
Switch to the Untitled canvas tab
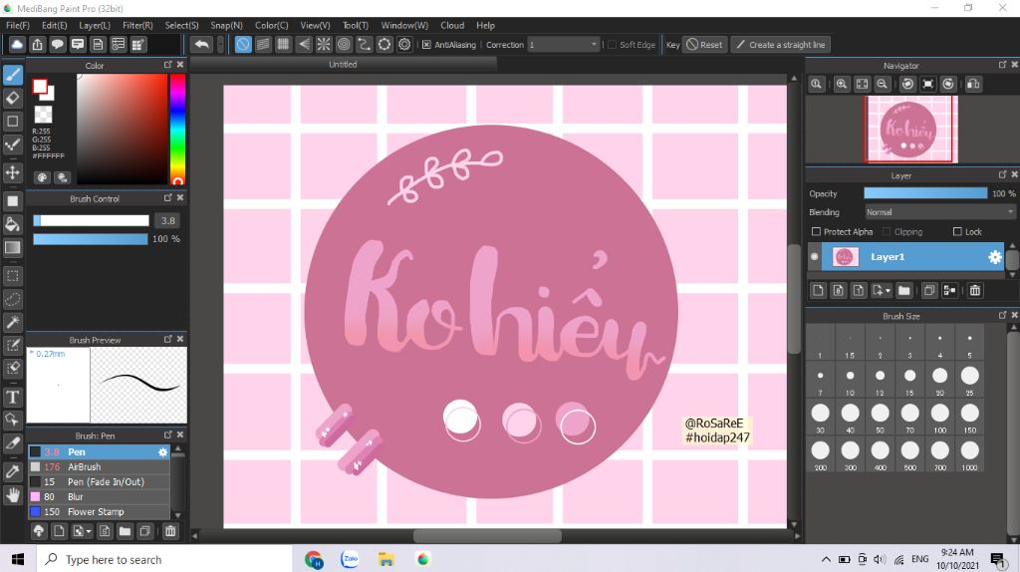[343, 65]
